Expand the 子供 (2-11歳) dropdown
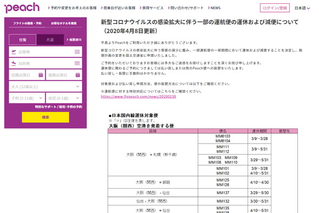 click(27, 98)
